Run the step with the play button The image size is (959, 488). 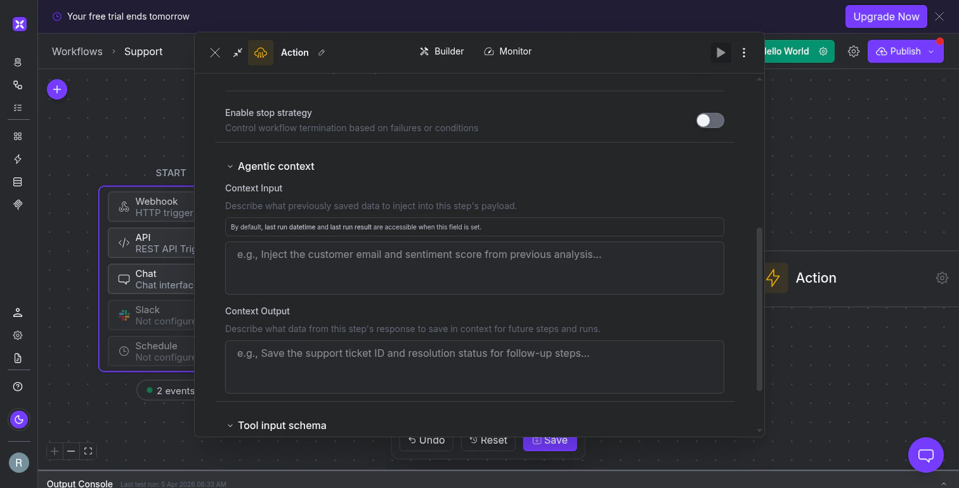(721, 53)
